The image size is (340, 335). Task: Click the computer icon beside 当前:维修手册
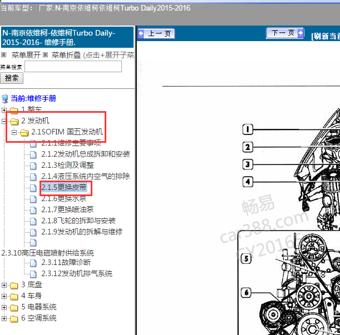pyautogui.click(x=5, y=99)
